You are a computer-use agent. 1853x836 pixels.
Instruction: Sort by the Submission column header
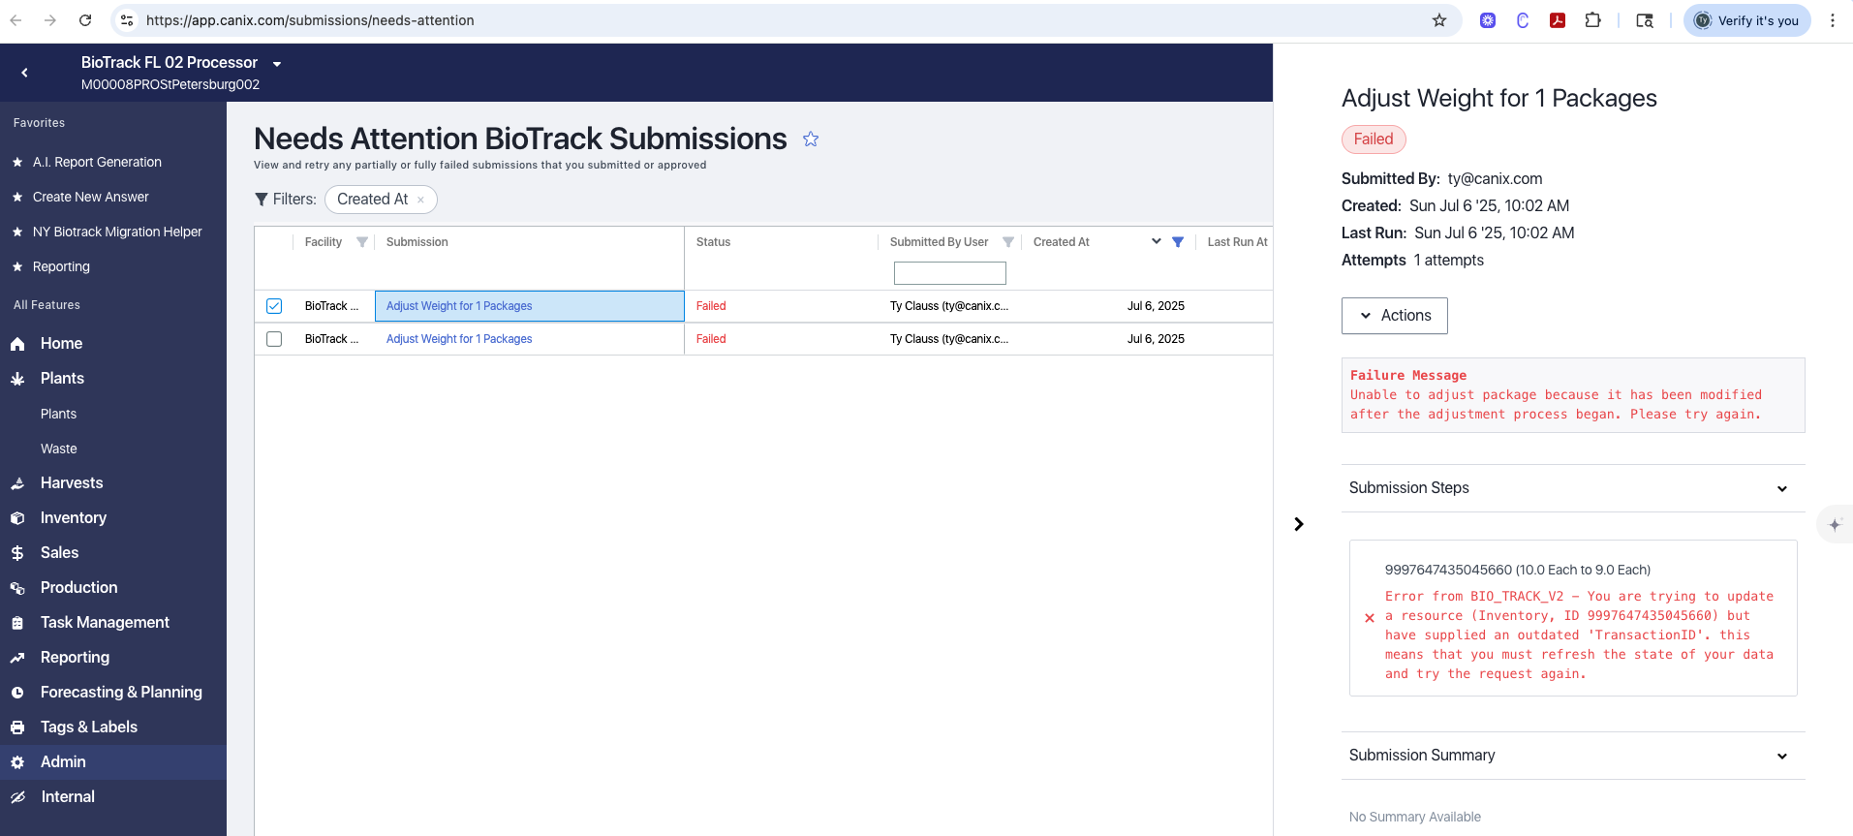[x=417, y=242]
